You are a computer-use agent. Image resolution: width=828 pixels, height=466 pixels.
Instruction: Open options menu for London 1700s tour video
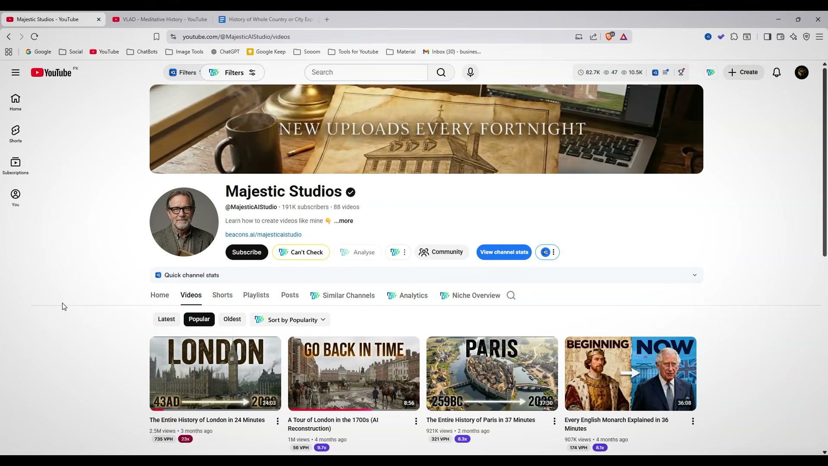416,421
